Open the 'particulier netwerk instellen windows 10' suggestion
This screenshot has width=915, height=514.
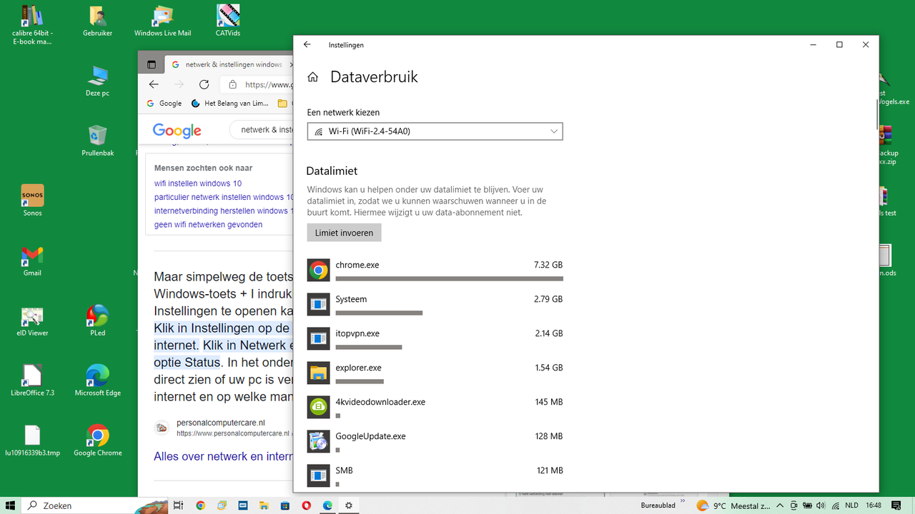pos(224,197)
